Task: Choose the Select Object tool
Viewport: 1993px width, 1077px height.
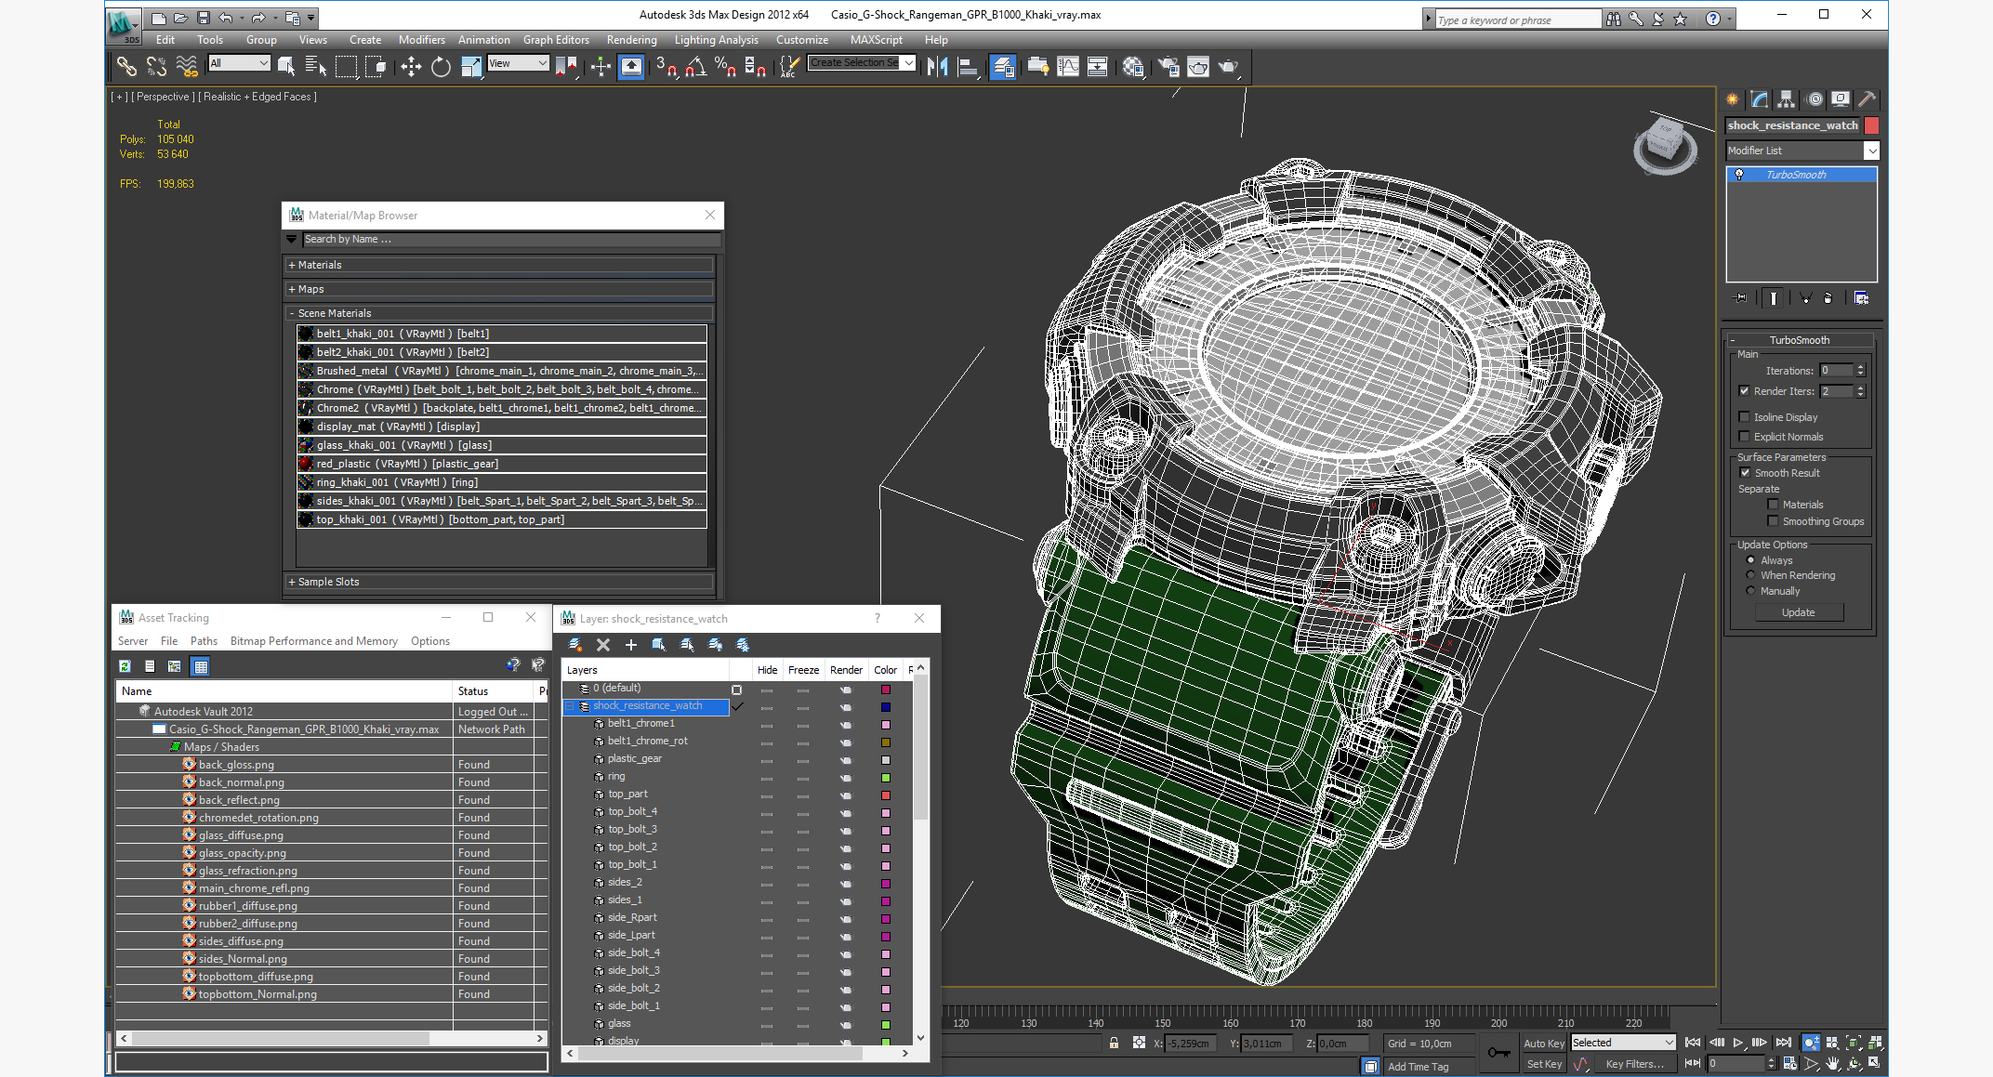Action: coord(286,66)
